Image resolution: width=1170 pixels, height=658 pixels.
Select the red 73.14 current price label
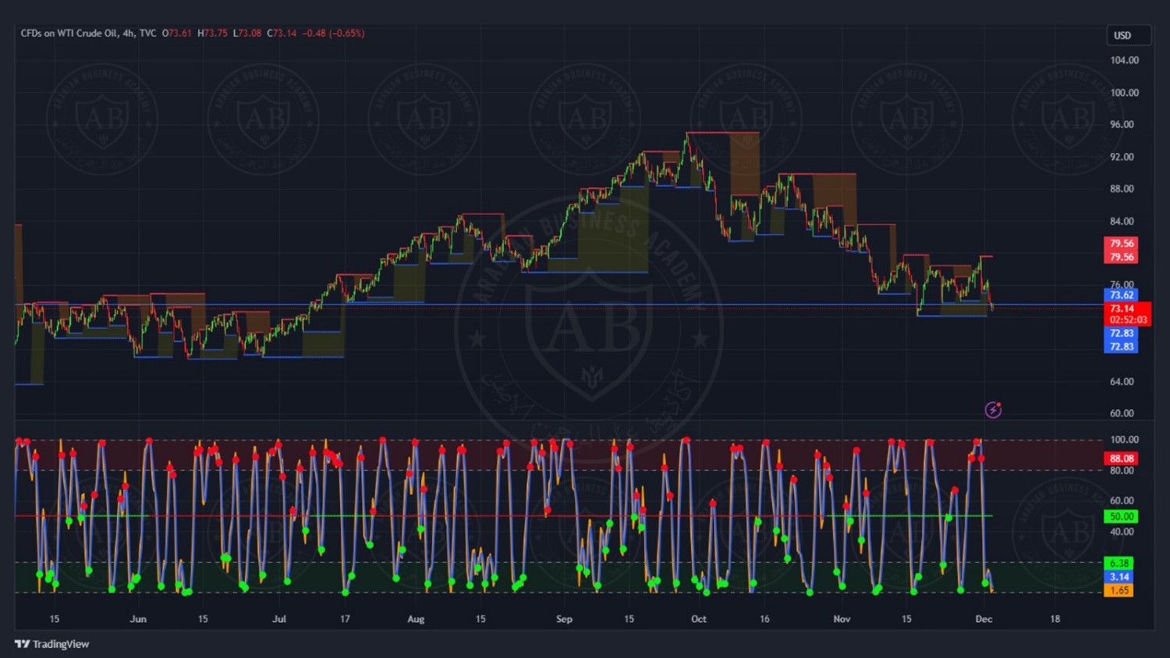click(1122, 309)
